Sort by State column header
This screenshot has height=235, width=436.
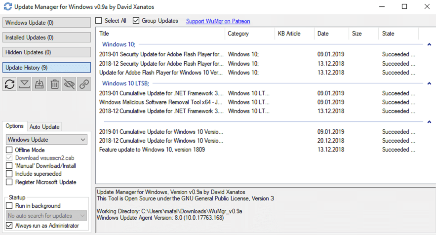pyautogui.click(x=398, y=34)
